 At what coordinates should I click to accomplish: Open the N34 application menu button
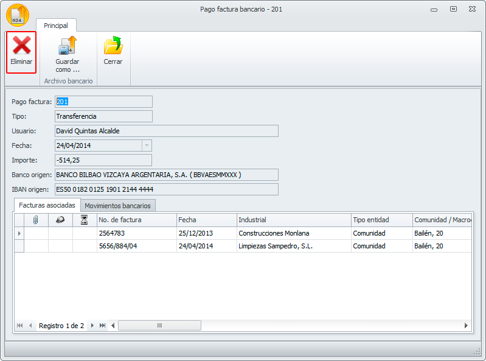[x=18, y=15]
